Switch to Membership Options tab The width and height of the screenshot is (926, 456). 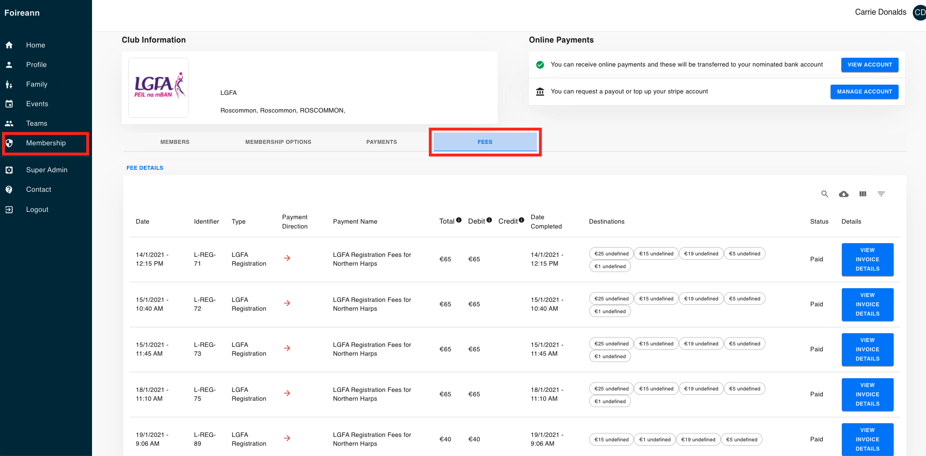coord(278,142)
